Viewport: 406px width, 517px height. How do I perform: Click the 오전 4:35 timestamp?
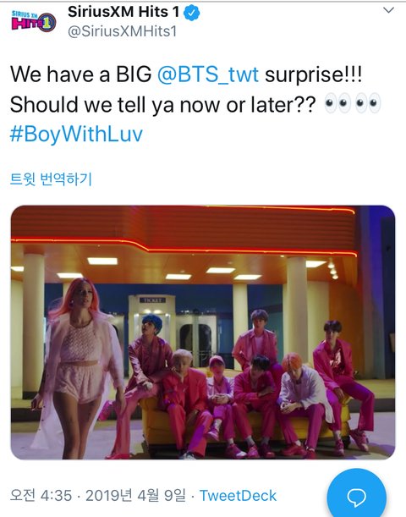click(41, 496)
